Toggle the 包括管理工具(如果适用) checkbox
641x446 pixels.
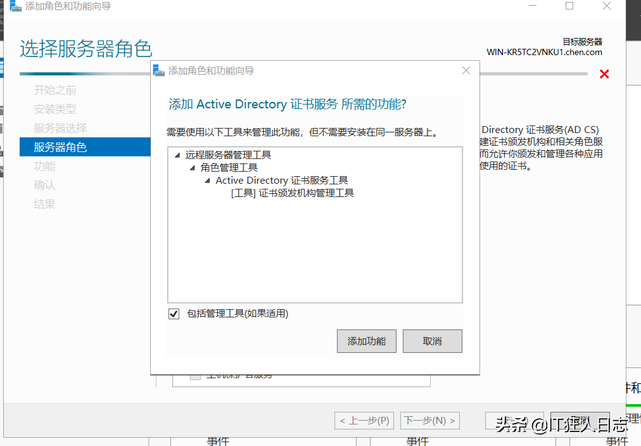(174, 314)
